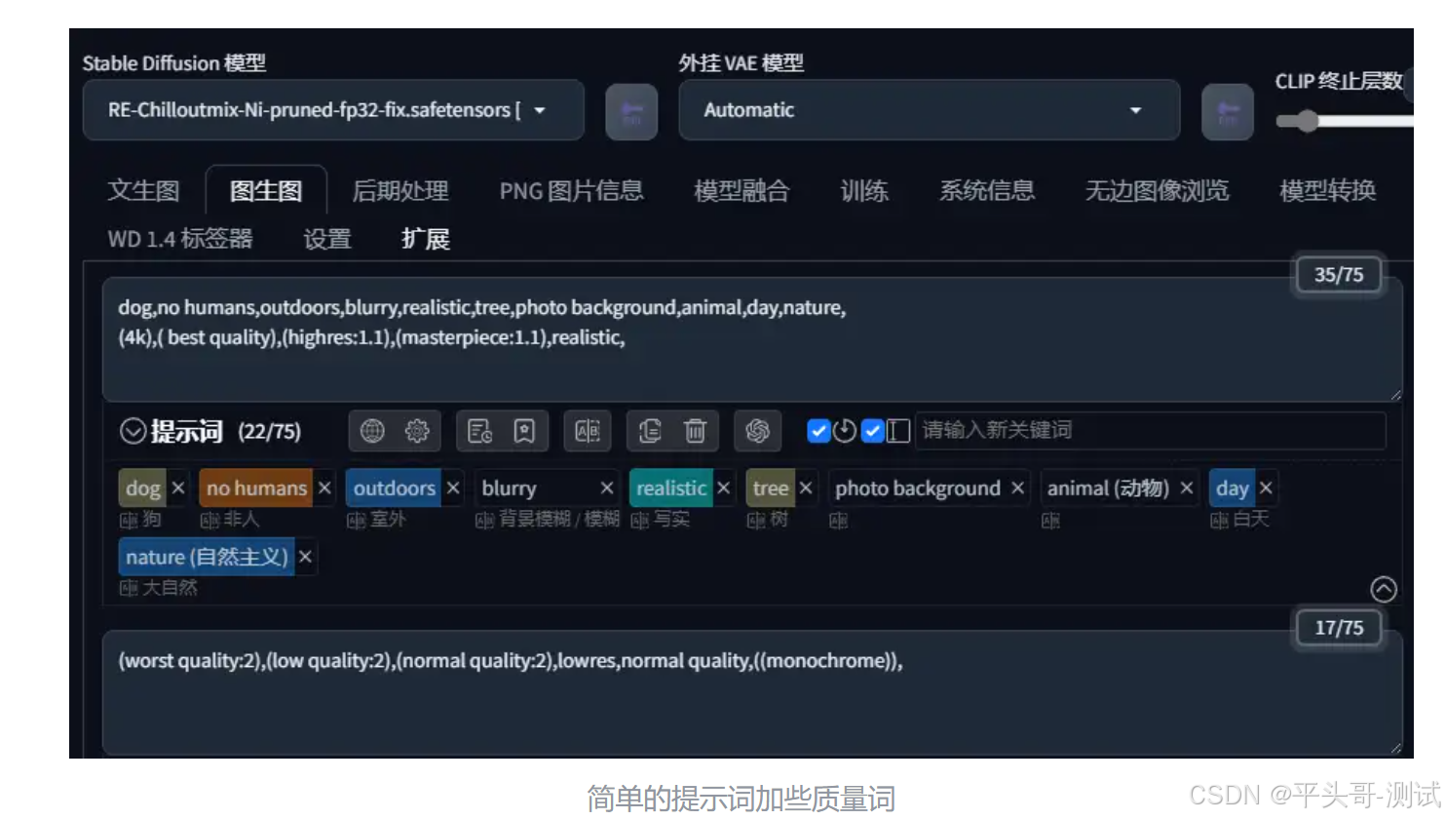Toggle the checkbox beside the panel layout icon
The image size is (1445, 820).
872,431
